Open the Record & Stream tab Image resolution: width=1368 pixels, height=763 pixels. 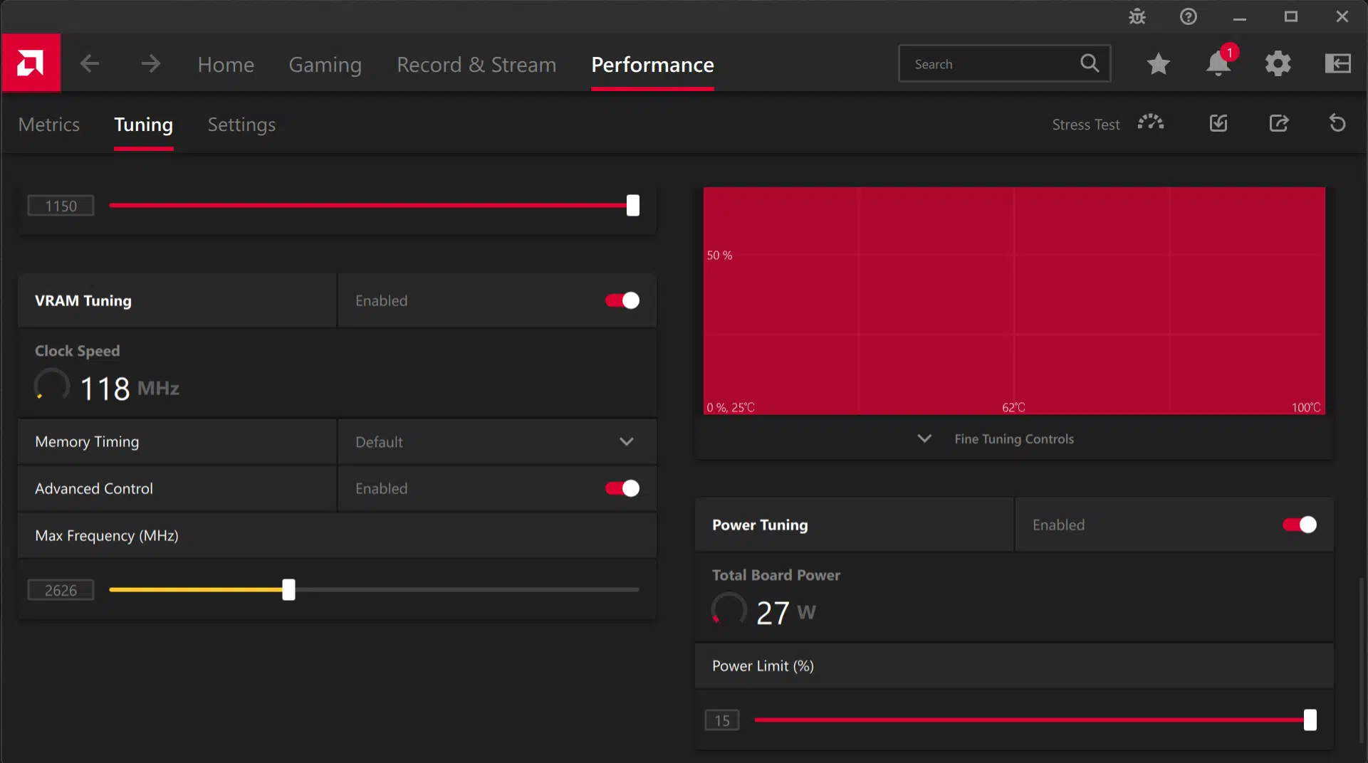pyautogui.click(x=476, y=64)
